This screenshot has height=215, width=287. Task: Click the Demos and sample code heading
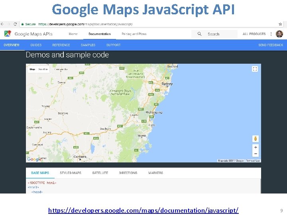67,55
